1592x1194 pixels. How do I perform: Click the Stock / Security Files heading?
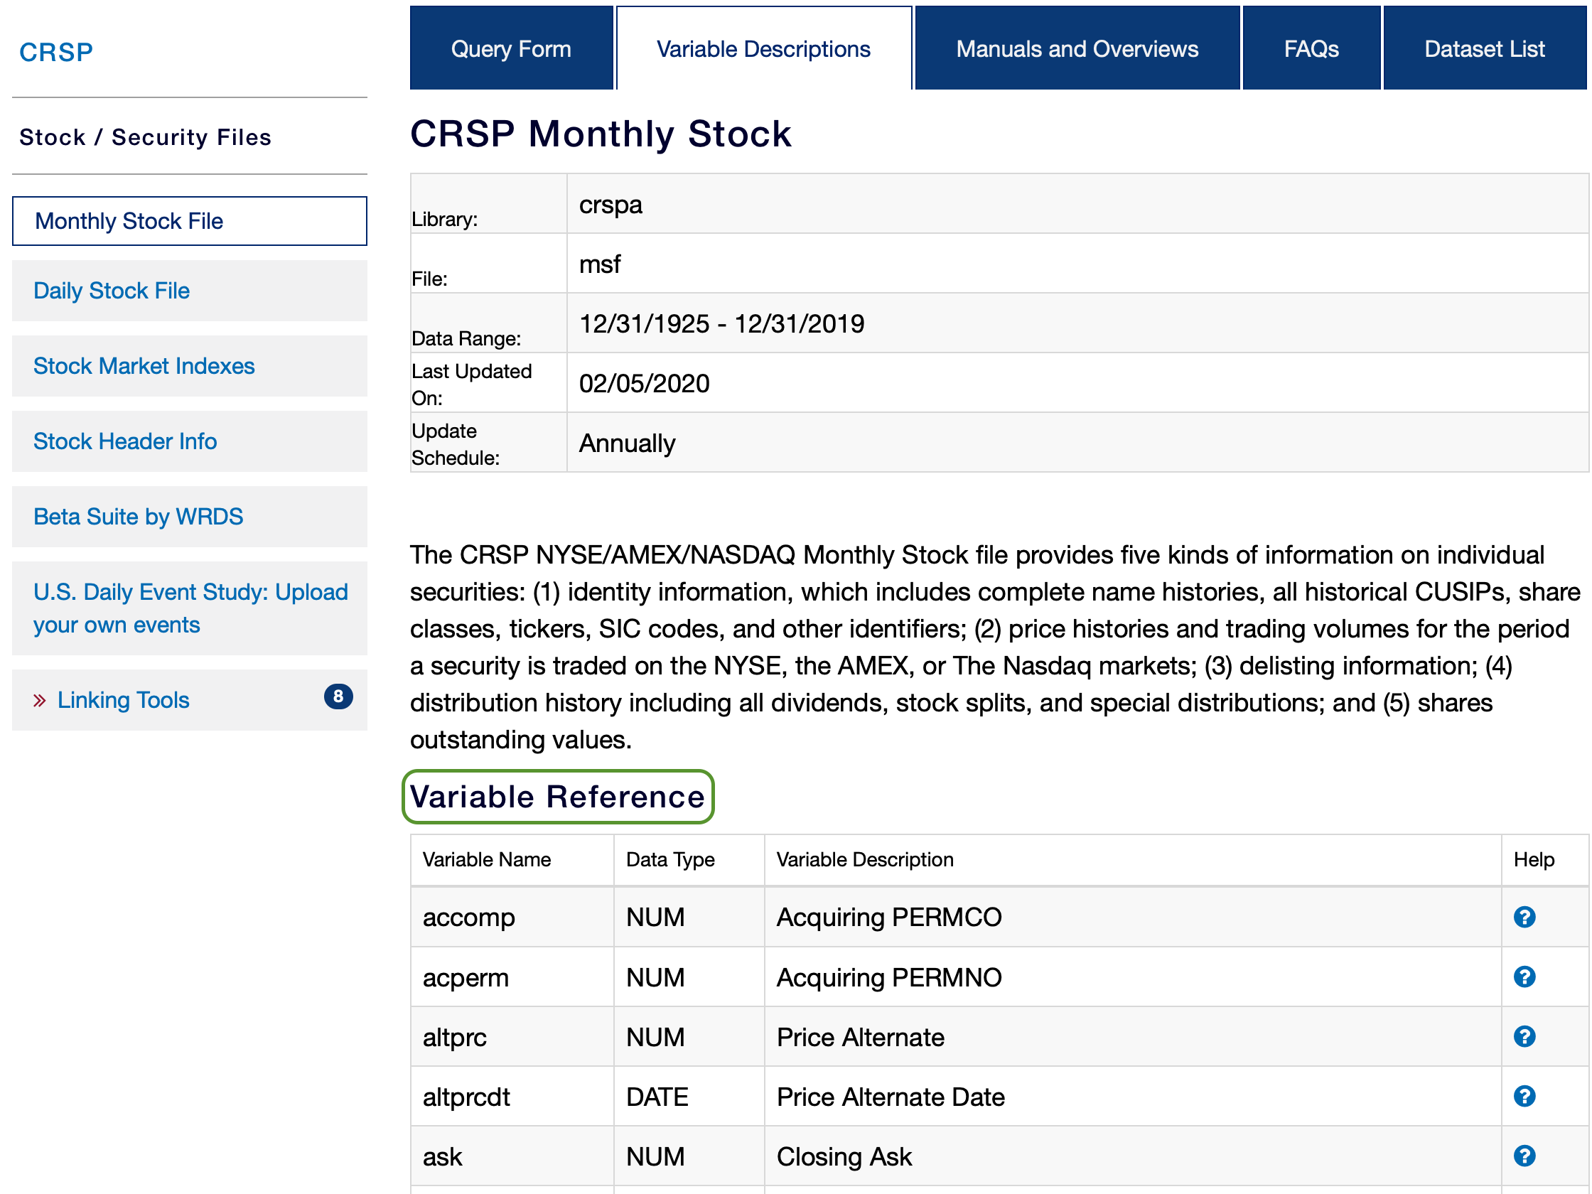(145, 136)
